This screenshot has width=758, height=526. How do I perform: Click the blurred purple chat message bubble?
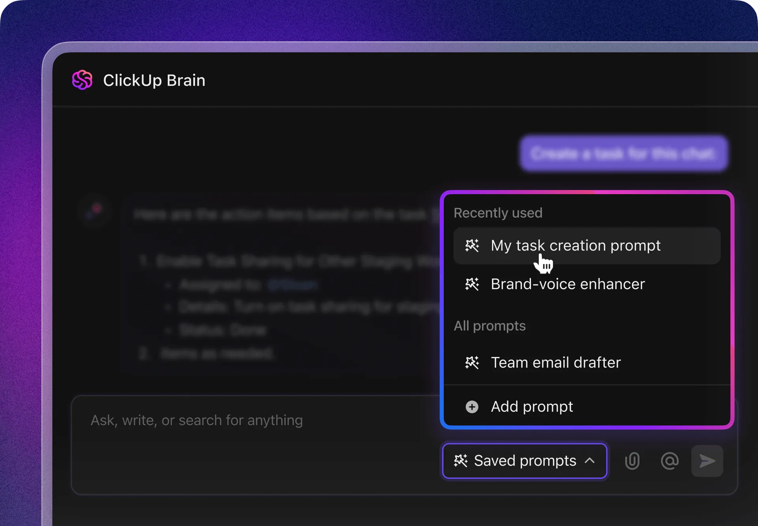624,153
